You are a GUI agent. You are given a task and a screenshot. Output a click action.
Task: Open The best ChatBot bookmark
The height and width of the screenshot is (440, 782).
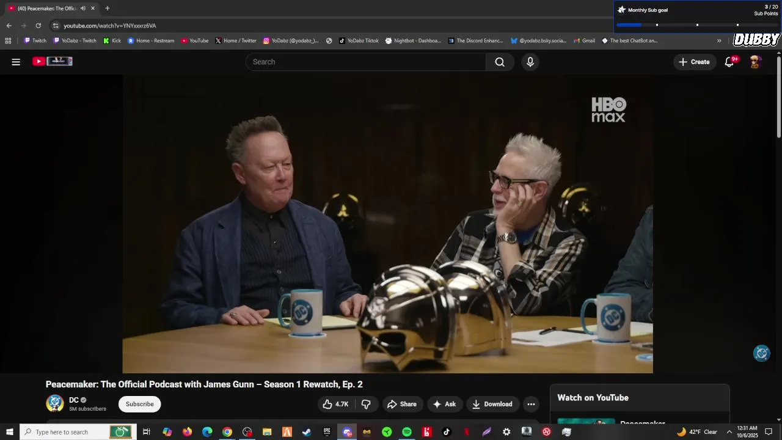coord(629,41)
